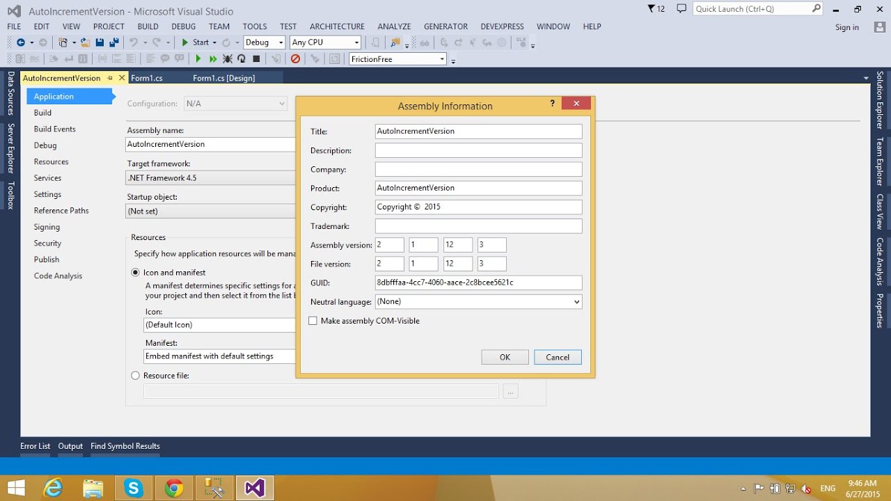The width and height of the screenshot is (891, 501).
Task: Click the red prohibition circle icon
Action: (295, 59)
